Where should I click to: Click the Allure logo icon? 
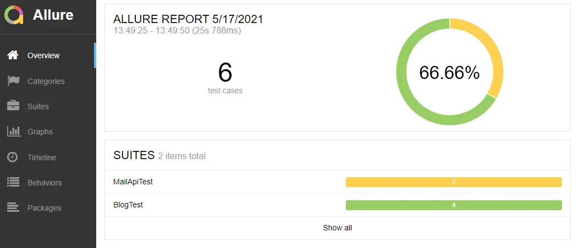pyautogui.click(x=14, y=15)
